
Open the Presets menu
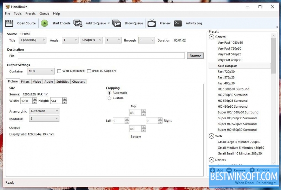tap(31, 14)
